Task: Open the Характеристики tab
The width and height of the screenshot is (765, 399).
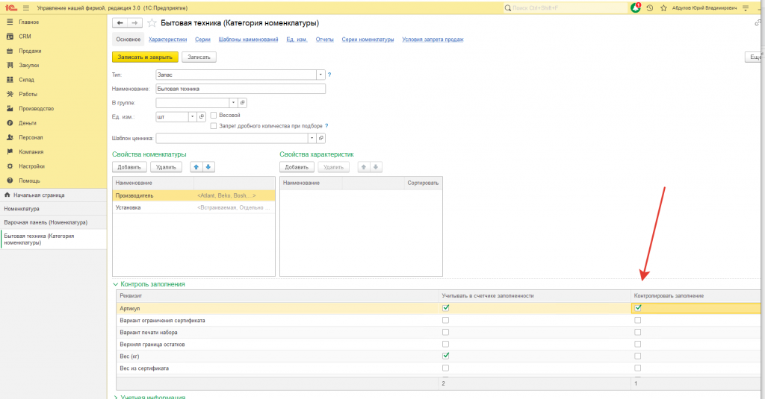Action: (x=168, y=40)
